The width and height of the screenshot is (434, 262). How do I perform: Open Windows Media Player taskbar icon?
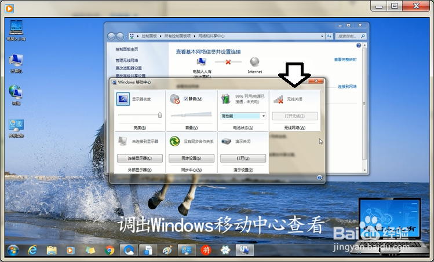71,250
